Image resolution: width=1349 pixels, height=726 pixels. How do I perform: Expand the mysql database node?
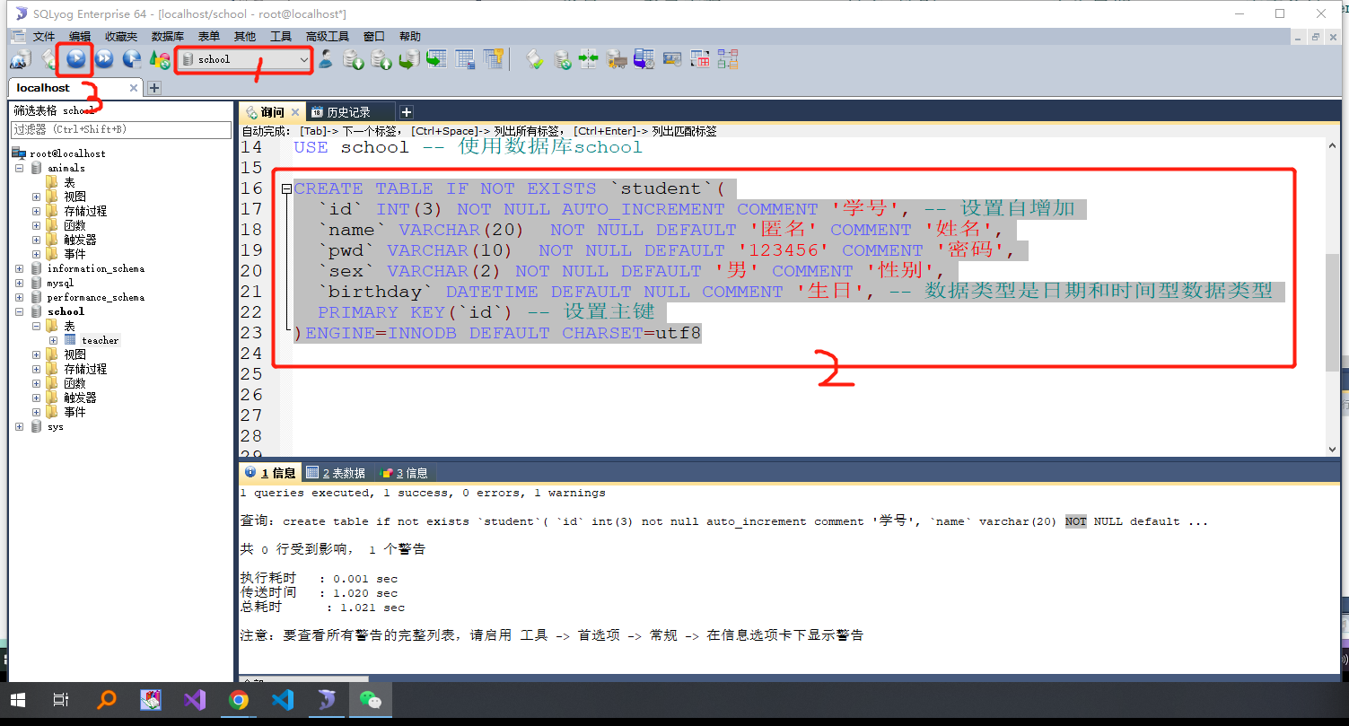coord(20,283)
